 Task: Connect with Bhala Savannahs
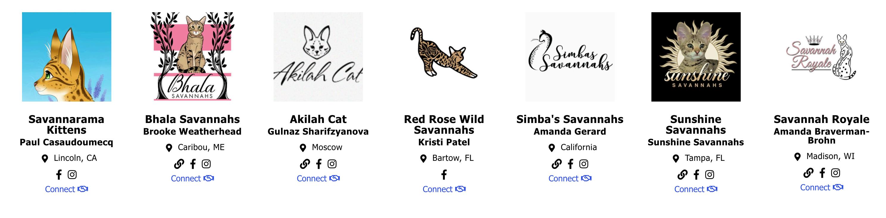(x=192, y=178)
